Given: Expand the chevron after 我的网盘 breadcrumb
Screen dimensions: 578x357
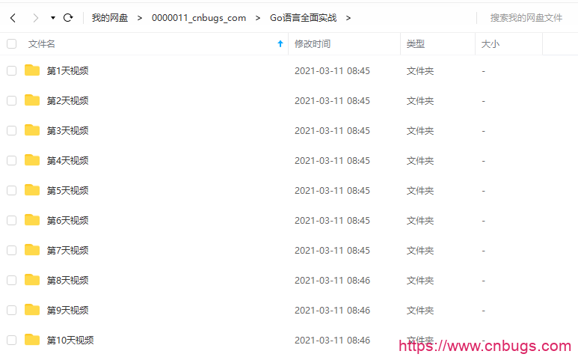Looking at the screenshot, I should pyautogui.click(x=140, y=18).
